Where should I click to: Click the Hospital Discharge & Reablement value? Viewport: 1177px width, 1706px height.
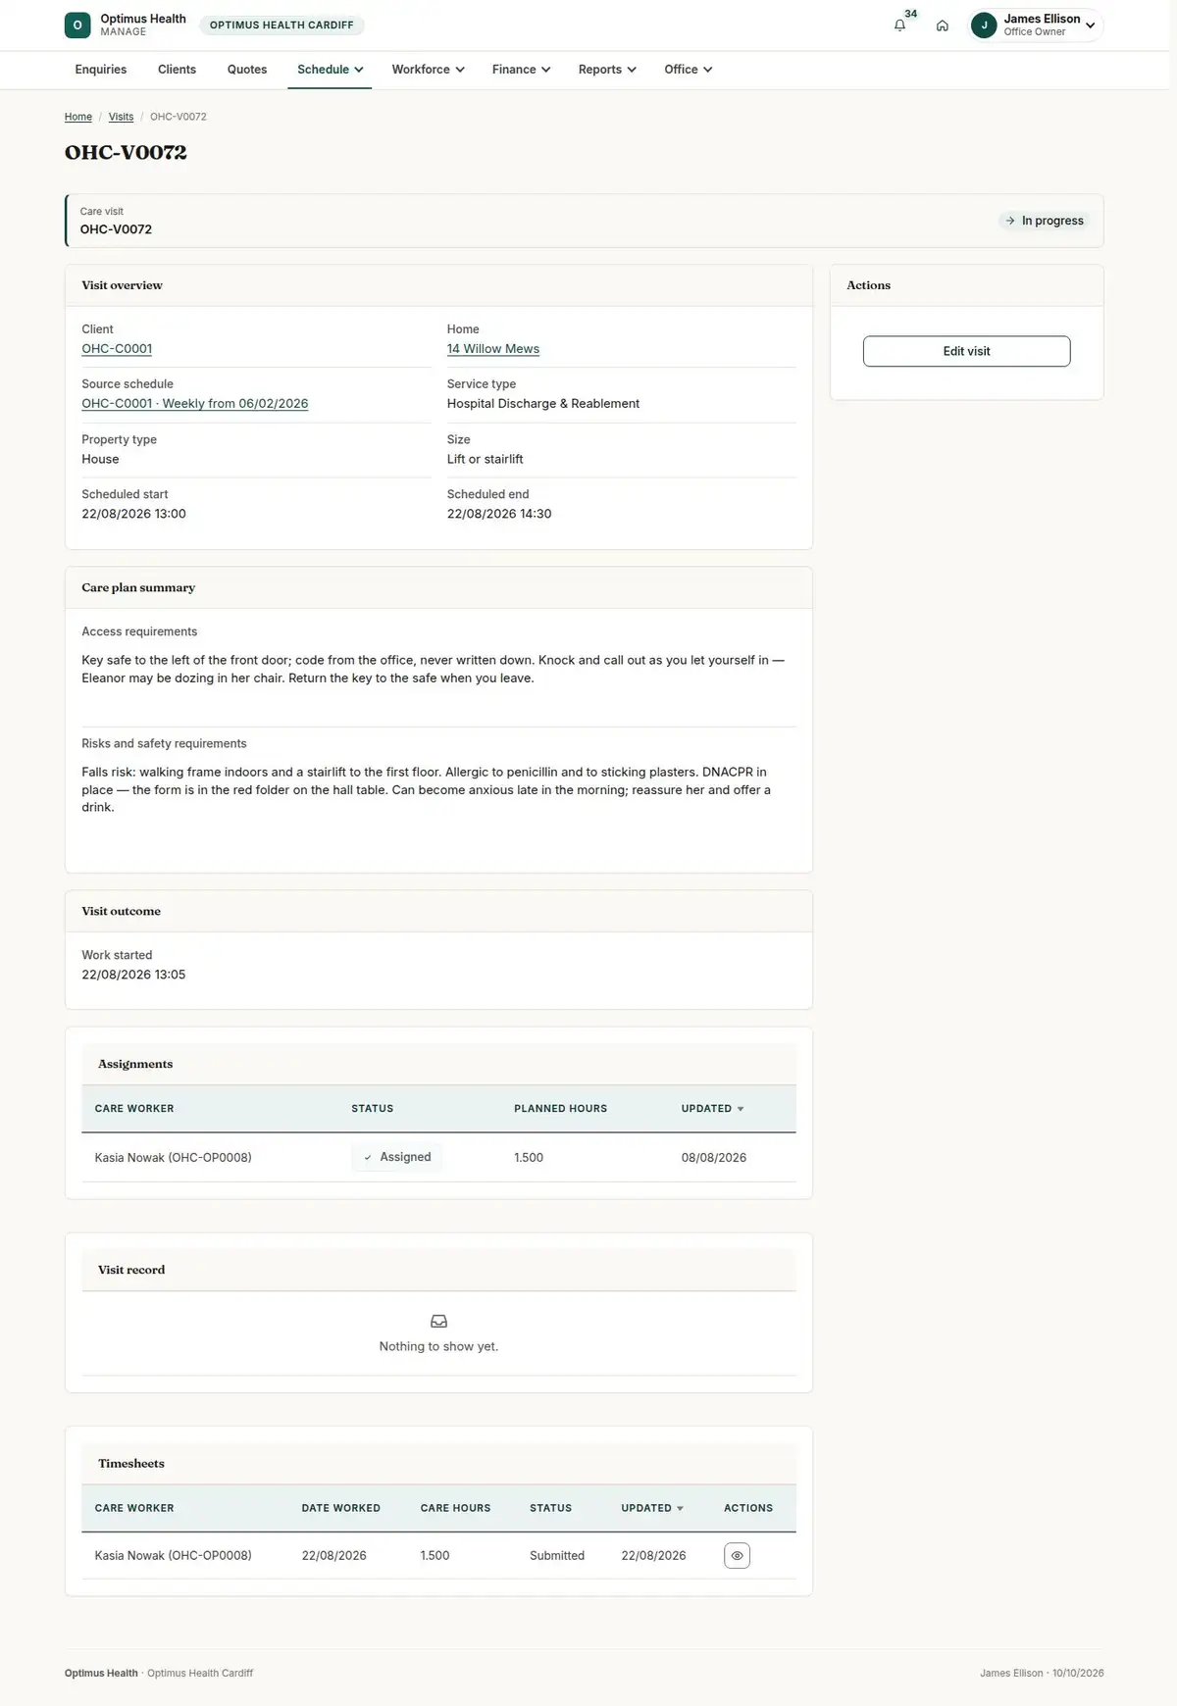[x=543, y=404]
